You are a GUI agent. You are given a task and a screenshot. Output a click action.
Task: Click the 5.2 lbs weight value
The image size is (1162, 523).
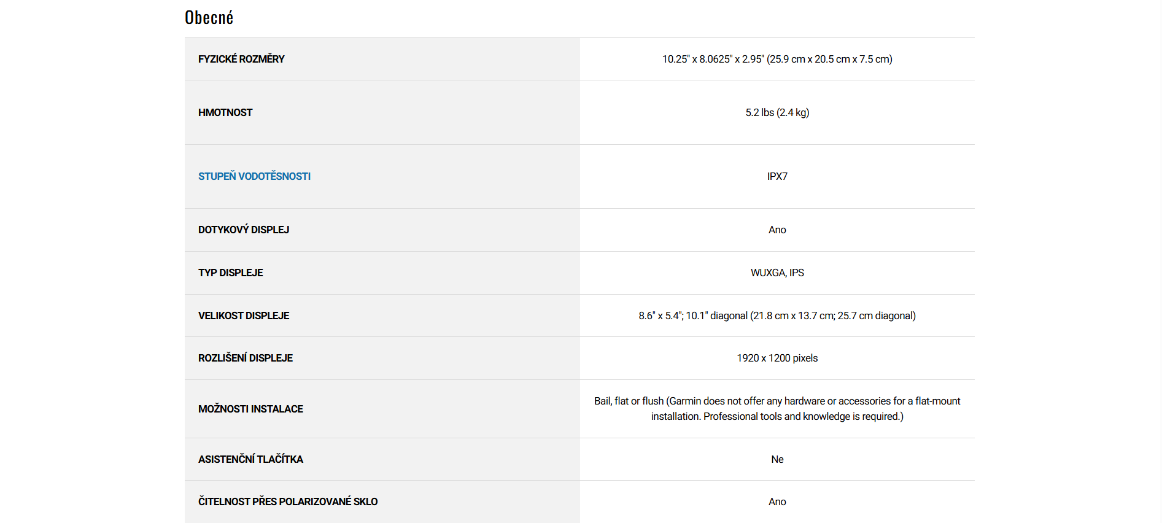777,112
